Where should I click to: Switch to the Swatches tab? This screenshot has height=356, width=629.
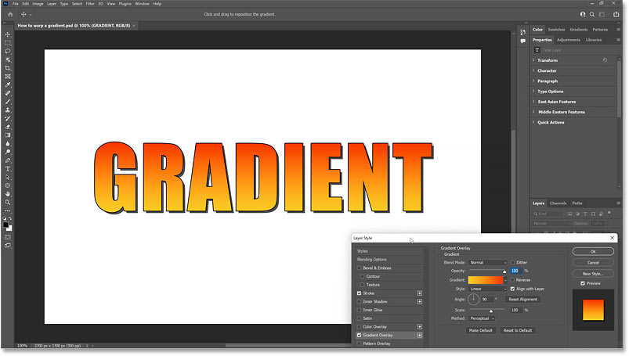556,30
